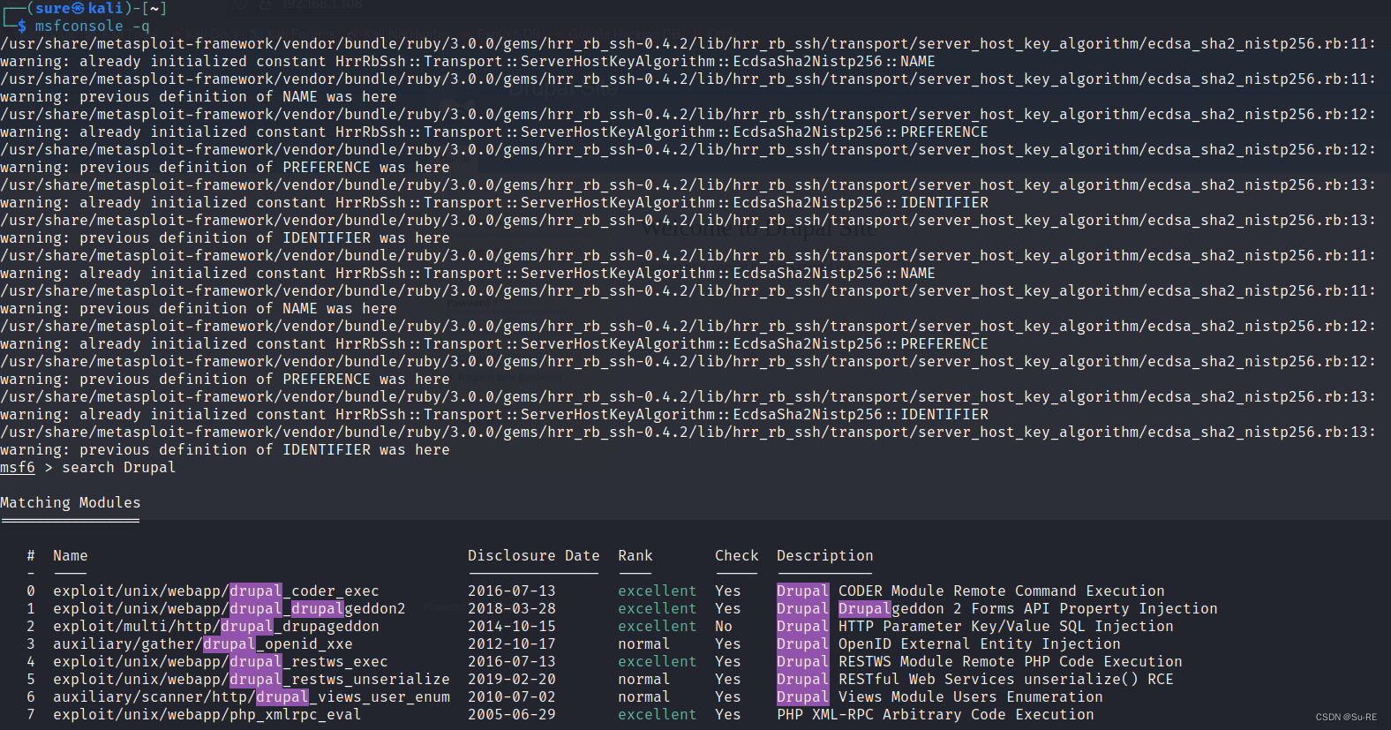Click the 'Name' column header
The image size is (1391, 730).
(71, 555)
